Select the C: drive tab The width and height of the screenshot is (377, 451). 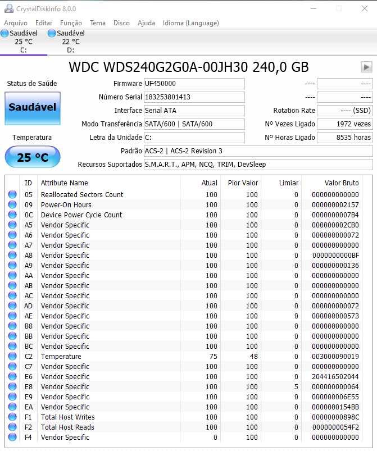(24, 42)
